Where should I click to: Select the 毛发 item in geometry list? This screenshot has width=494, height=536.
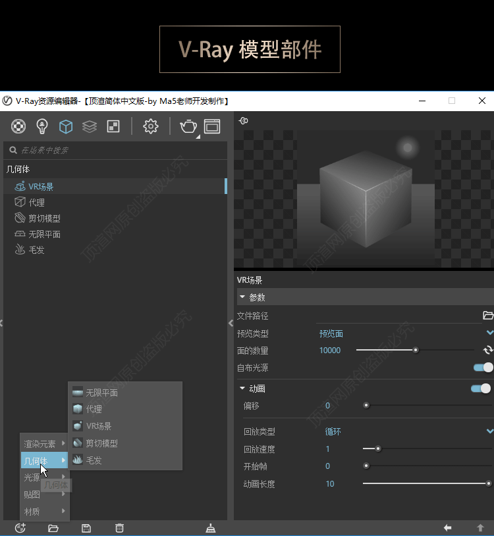[x=115, y=250]
